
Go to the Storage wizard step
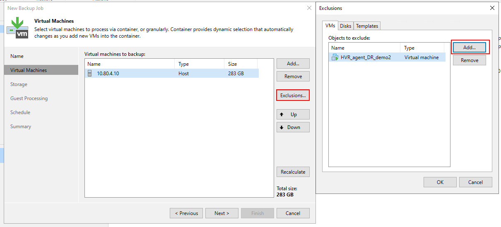[19, 84]
